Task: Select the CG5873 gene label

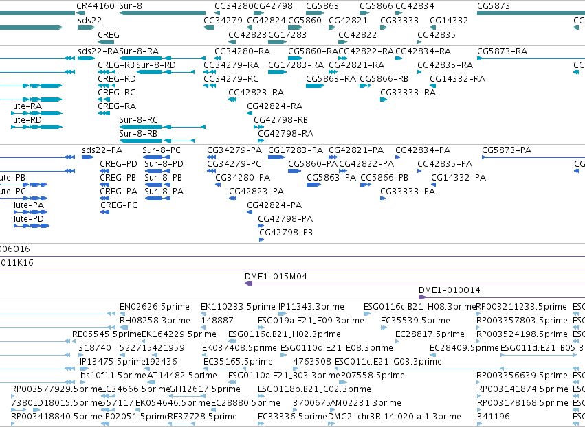Action: coord(493,6)
